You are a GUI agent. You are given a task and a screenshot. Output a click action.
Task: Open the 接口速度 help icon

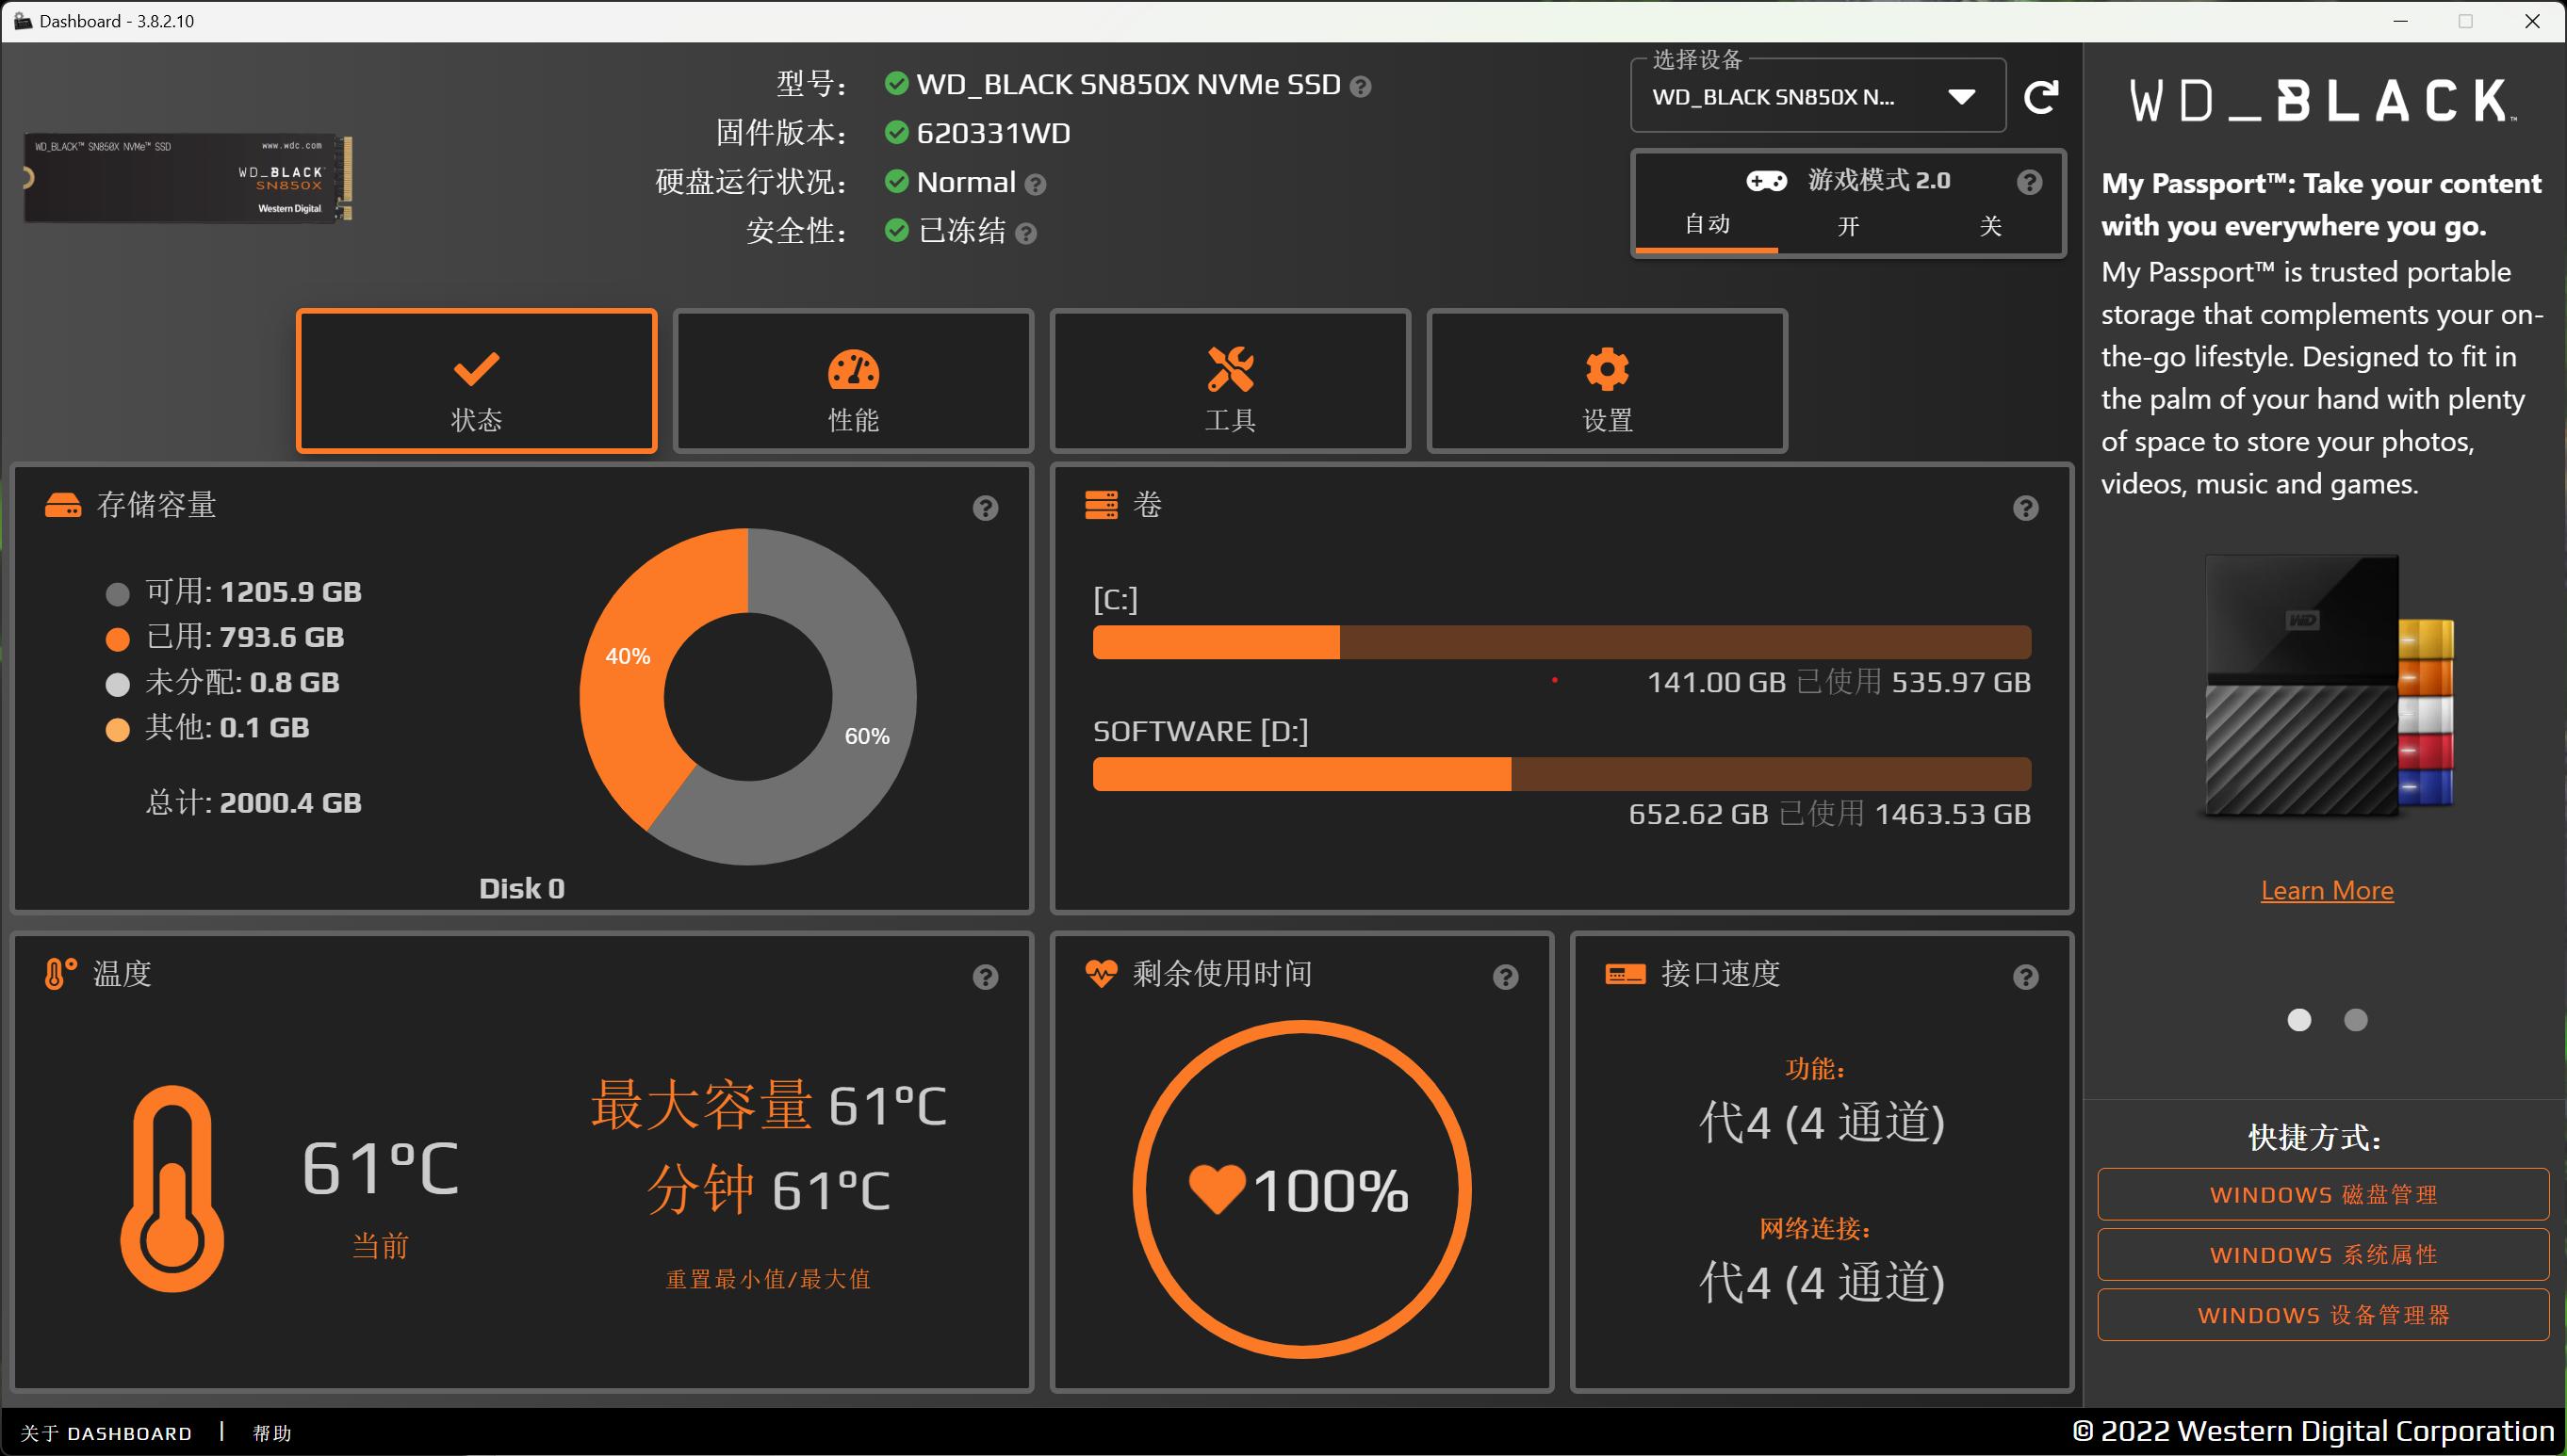tap(2027, 977)
